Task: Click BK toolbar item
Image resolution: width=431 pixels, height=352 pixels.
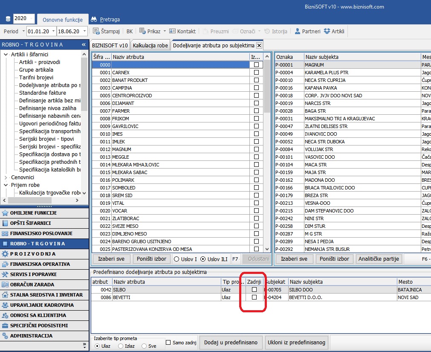Action: [130, 31]
